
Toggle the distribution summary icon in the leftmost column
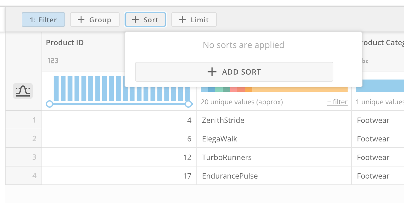coord(23,91)
